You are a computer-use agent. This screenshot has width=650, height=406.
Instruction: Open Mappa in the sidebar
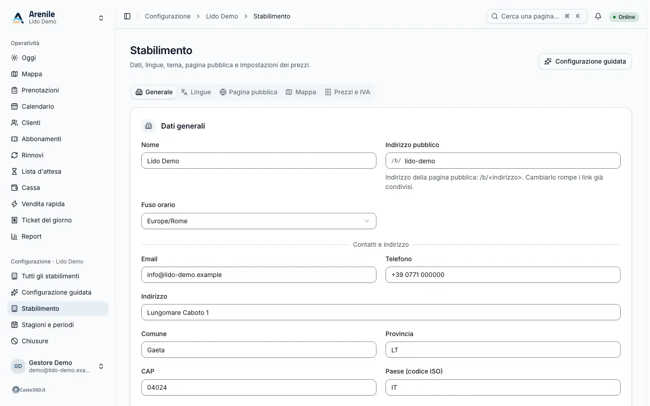(58, 74)
